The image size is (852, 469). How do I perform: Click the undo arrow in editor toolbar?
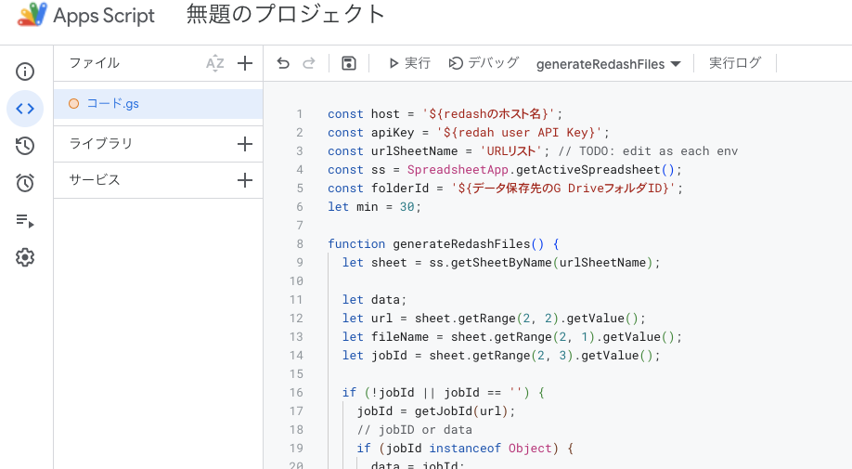[x=283, y=63]
